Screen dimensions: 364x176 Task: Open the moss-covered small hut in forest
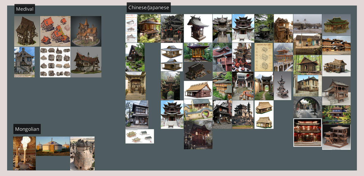pos(264,28)
